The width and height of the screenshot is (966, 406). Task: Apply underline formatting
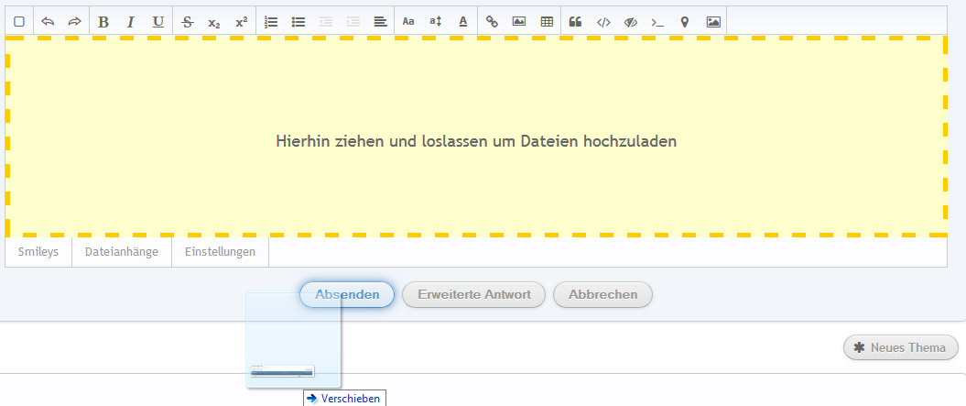(158, 21)
